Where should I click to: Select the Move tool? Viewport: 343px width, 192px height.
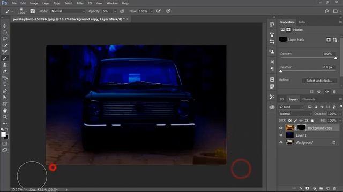coord(5,26)
